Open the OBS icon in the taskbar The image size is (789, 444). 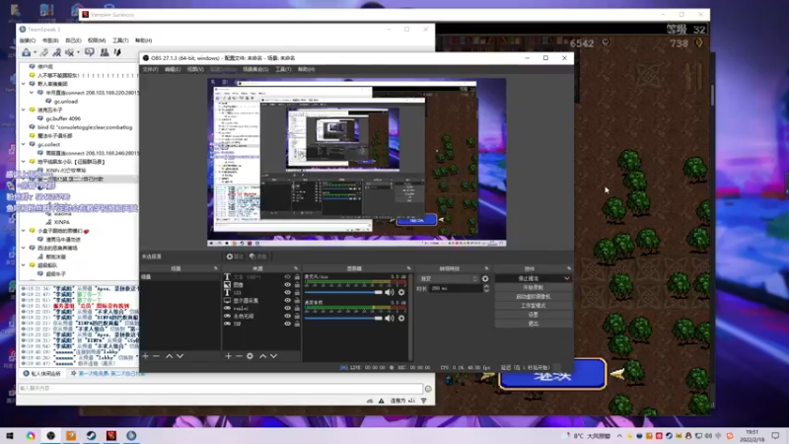pyautogui.click(x=51, y=435)
